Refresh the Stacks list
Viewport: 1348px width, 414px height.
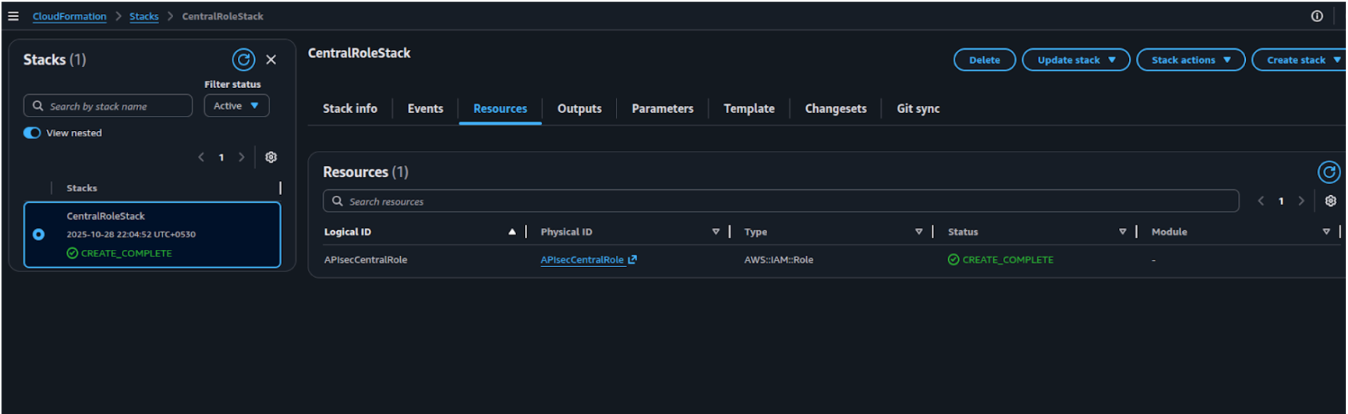pyautogui.click(x=244, y=59)
